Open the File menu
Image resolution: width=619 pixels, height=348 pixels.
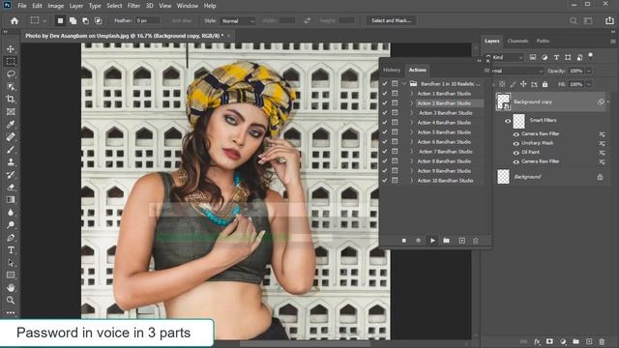[x=22, y=6]
